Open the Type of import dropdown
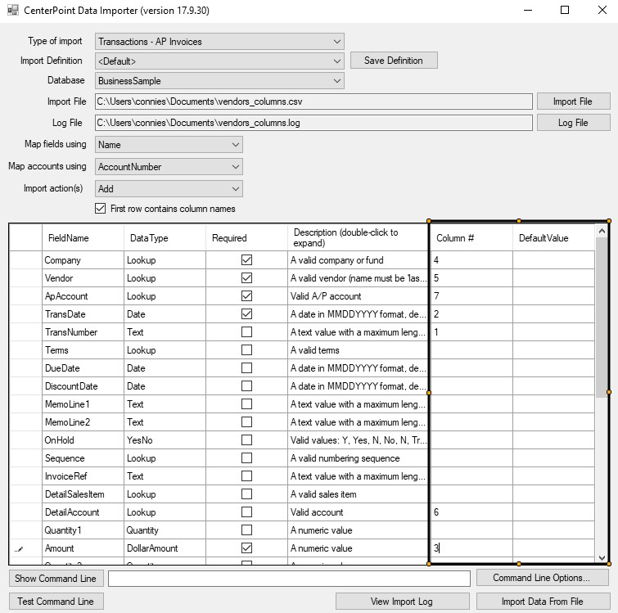 tap(219, 42)
